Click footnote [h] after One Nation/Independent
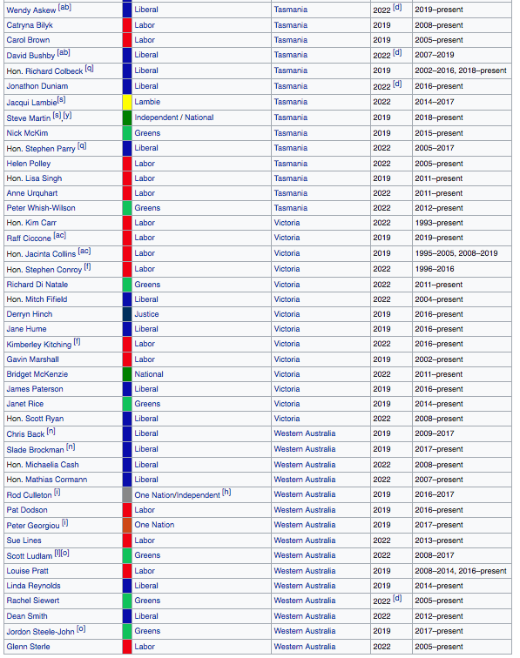 tap(226, 493)
